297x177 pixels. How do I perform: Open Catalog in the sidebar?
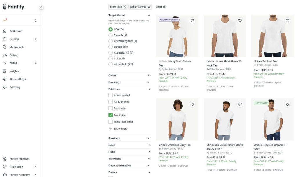14,39
